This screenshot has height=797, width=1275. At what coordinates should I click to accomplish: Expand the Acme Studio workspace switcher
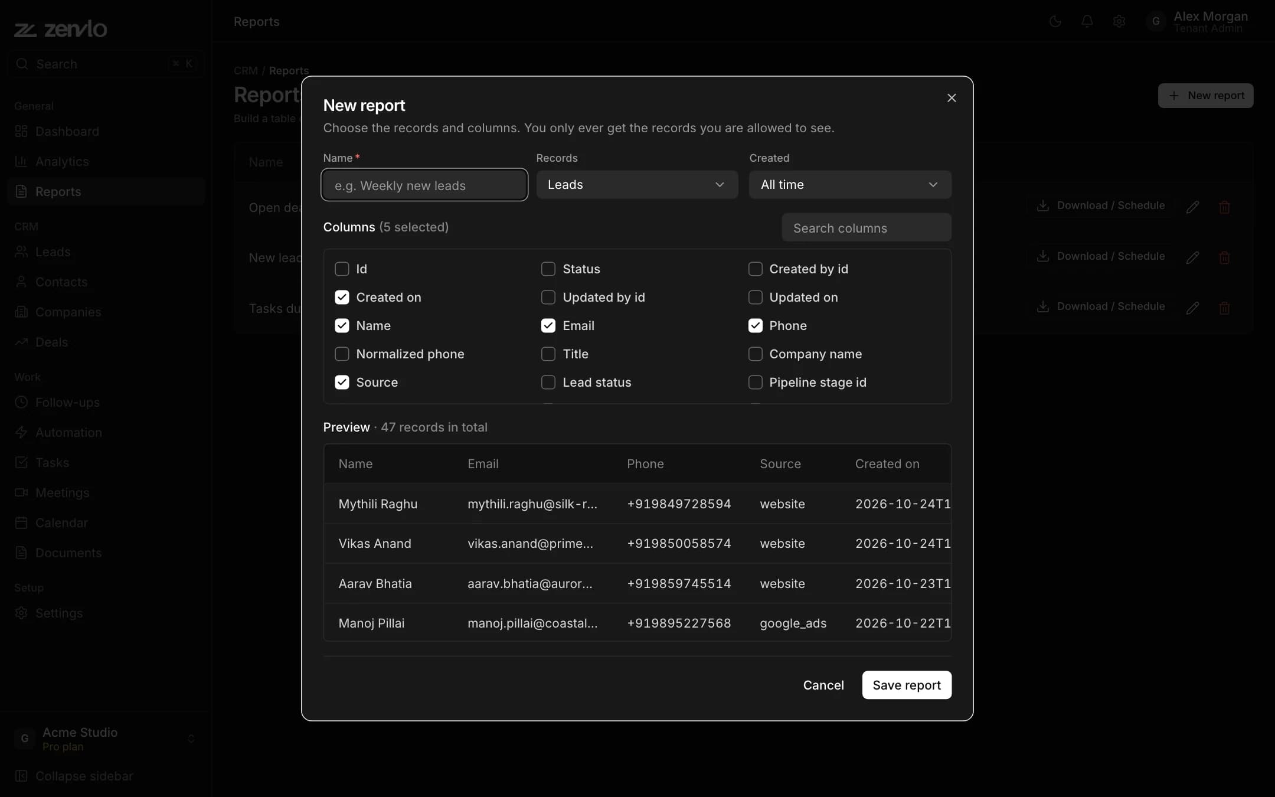pos(106,739)
